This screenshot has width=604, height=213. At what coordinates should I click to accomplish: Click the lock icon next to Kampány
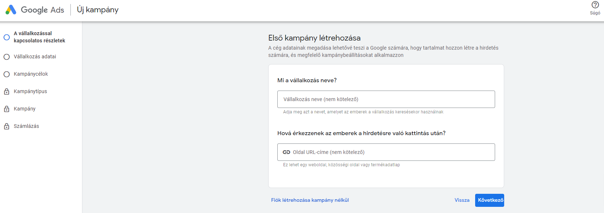(x=6, y=109)
